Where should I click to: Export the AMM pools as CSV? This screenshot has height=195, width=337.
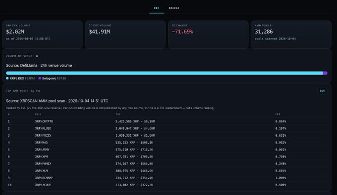point(322,91)
